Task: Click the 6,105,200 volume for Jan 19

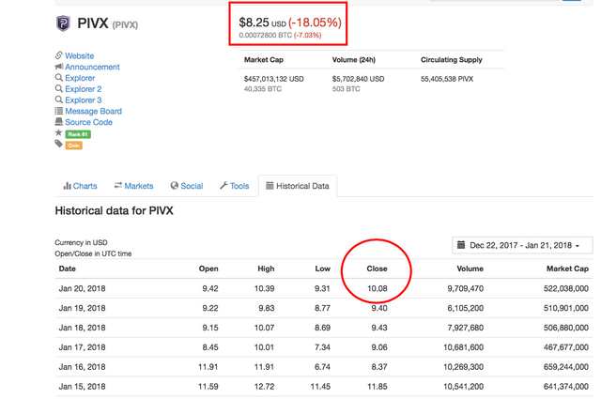Action: point(466,308)
